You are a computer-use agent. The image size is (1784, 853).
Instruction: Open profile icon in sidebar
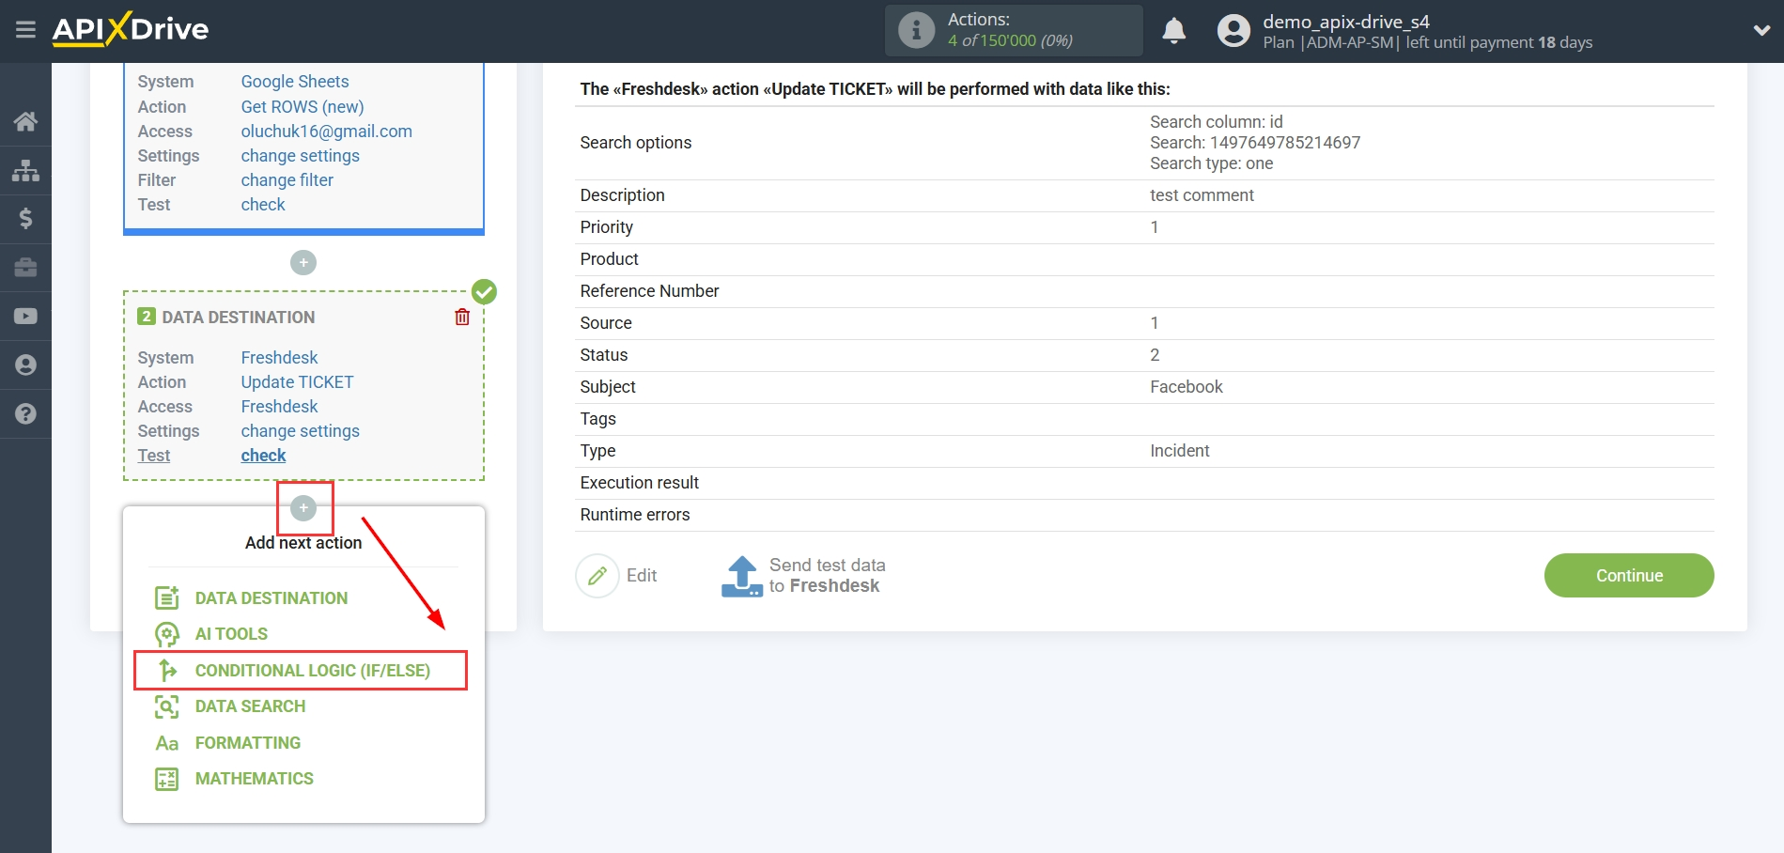(x=25, y=365)
